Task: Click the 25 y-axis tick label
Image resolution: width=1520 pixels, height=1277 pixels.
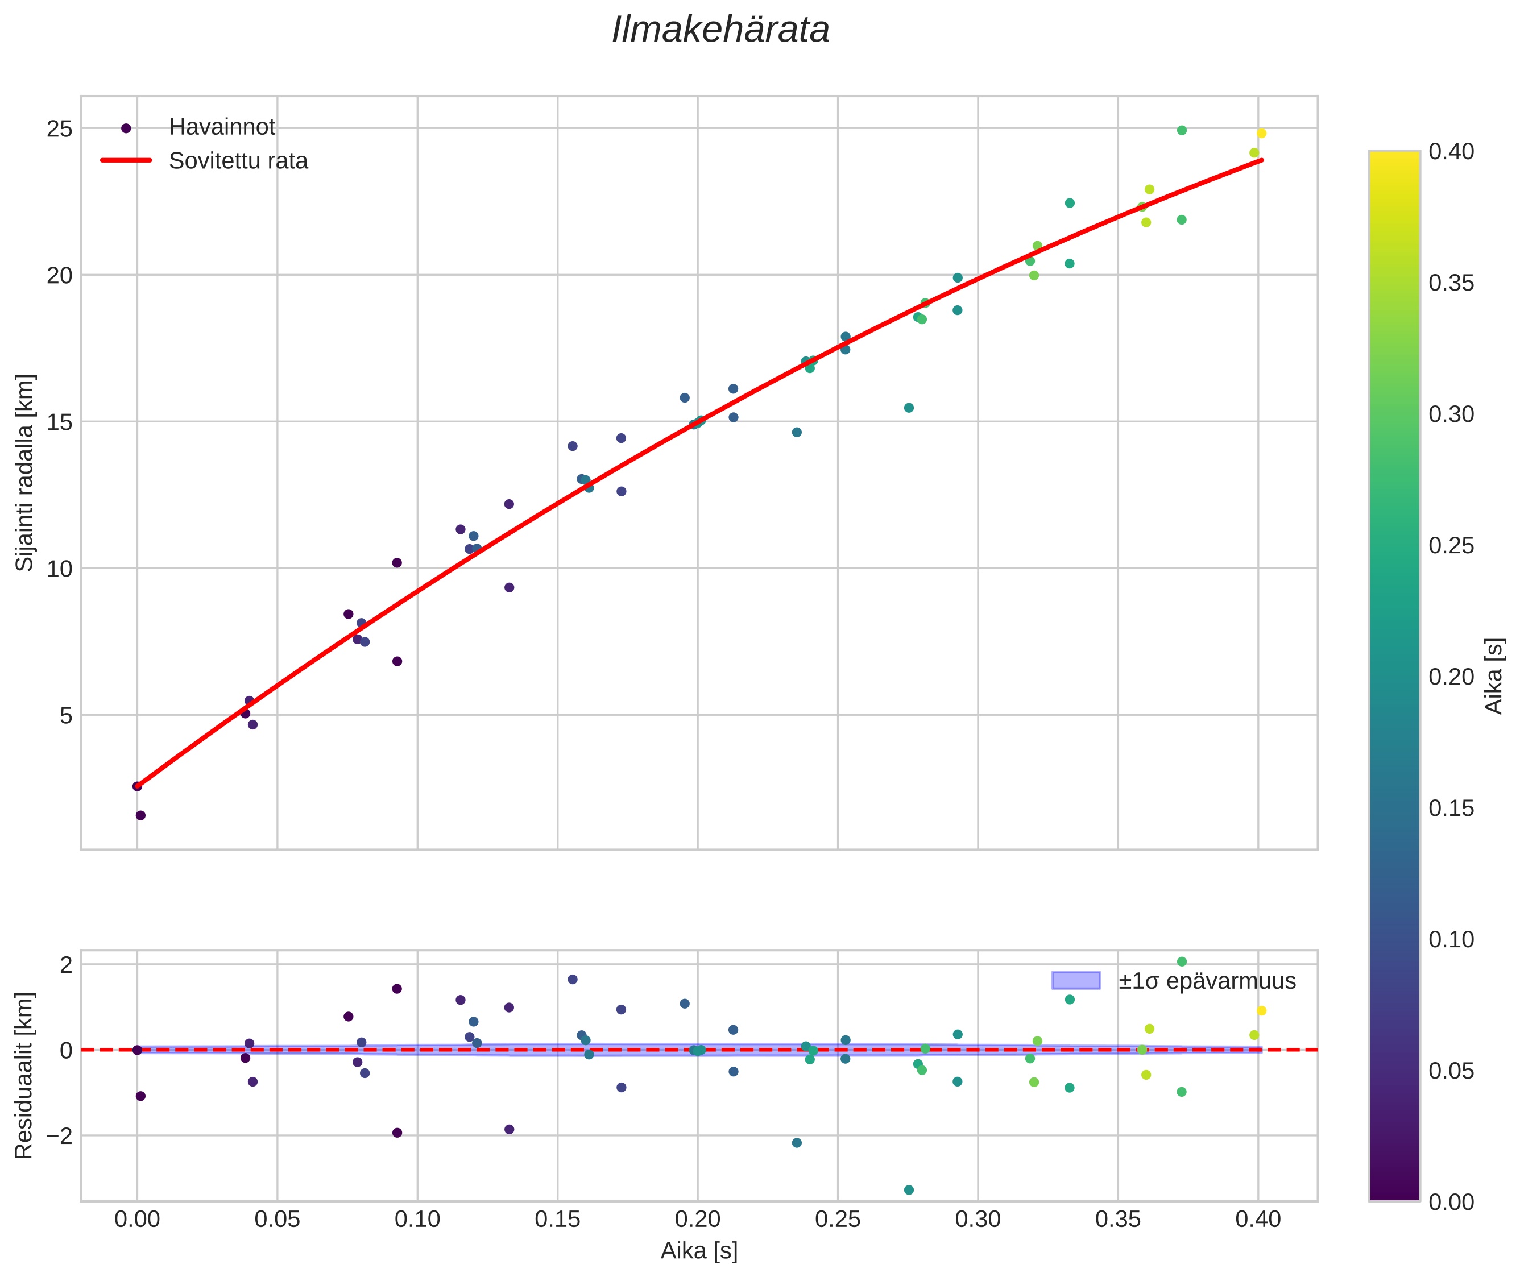Action: point(59,129)
